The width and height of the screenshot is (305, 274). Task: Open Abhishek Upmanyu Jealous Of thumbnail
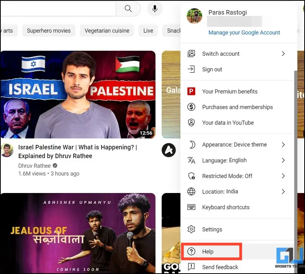coord(78,233)
